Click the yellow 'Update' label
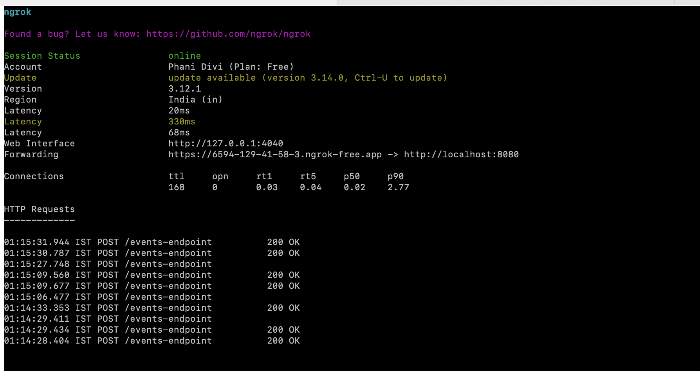Image resolution: width=700 pixels, height=371 pixels. coord(20,78)
